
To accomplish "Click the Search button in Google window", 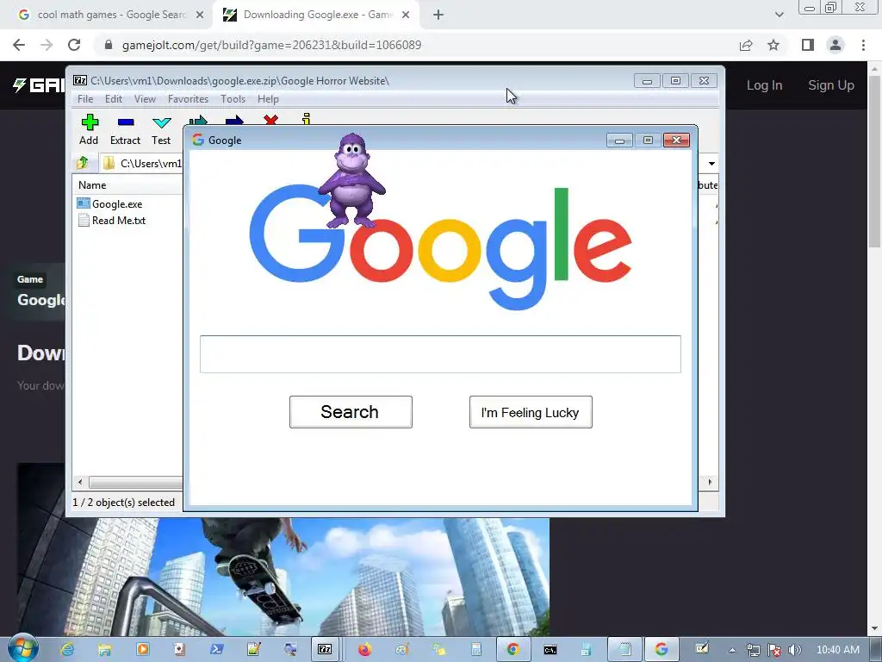I will pyautogui.click(x=351, y=412).
